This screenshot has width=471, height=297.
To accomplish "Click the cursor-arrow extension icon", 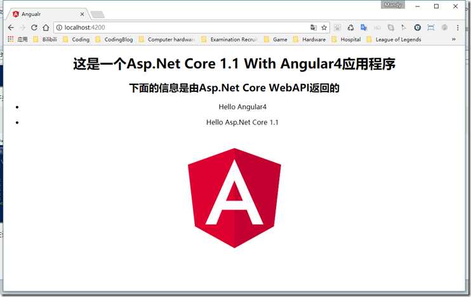I will pos(404,28).
